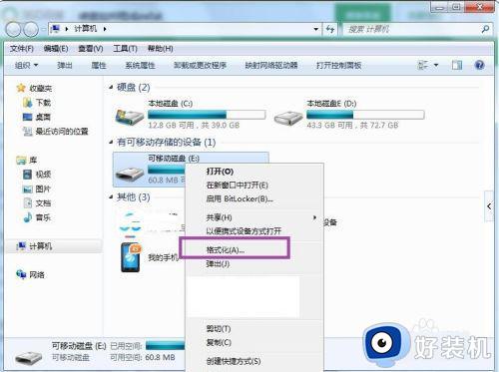Open the help question mark icon

(x=479, y=65)
